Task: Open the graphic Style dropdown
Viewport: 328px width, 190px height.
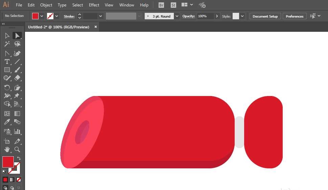Action: [242, 16]
